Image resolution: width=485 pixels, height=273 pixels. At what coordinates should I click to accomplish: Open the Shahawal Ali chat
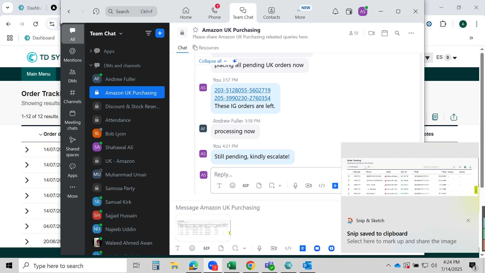click(127, 147)
